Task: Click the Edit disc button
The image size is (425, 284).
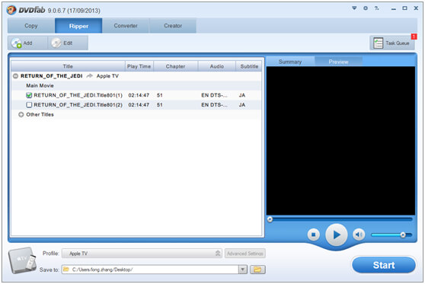Action: (68, 43)
